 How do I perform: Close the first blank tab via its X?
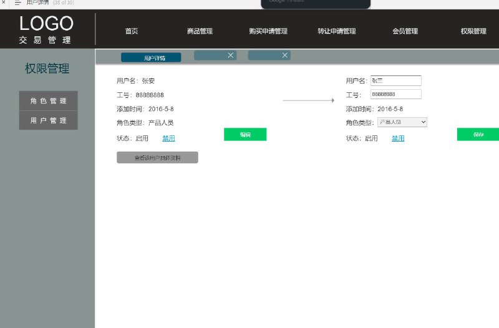click(x=230, y=55)
